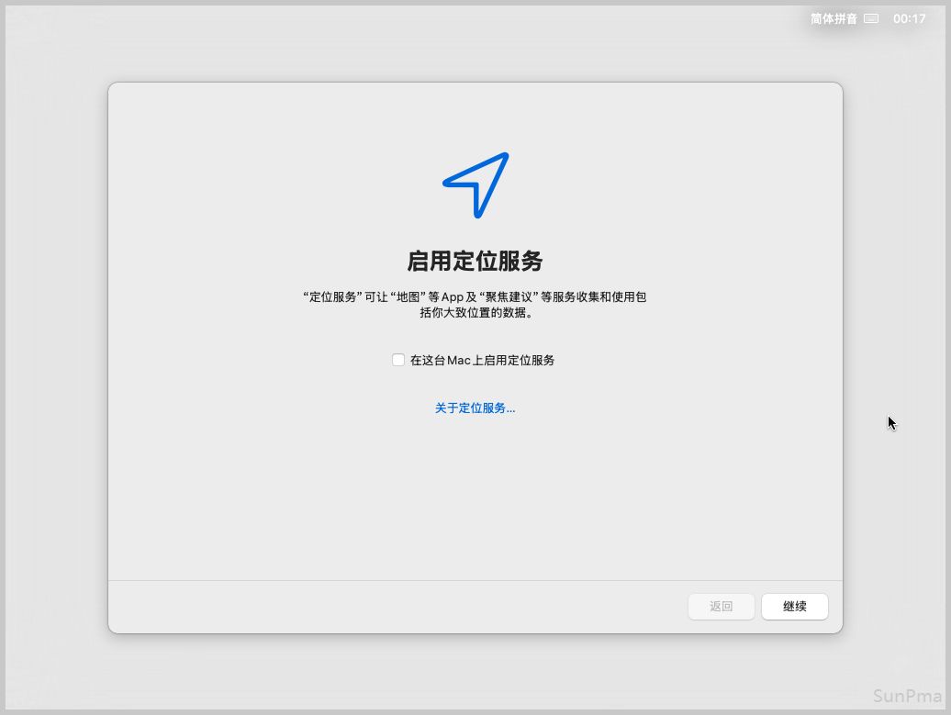Viewport: 951px width, 715px height.
Task: Click the keyboard icon in the menu bar
Action: pyautogui.click(x=871, y=18)
